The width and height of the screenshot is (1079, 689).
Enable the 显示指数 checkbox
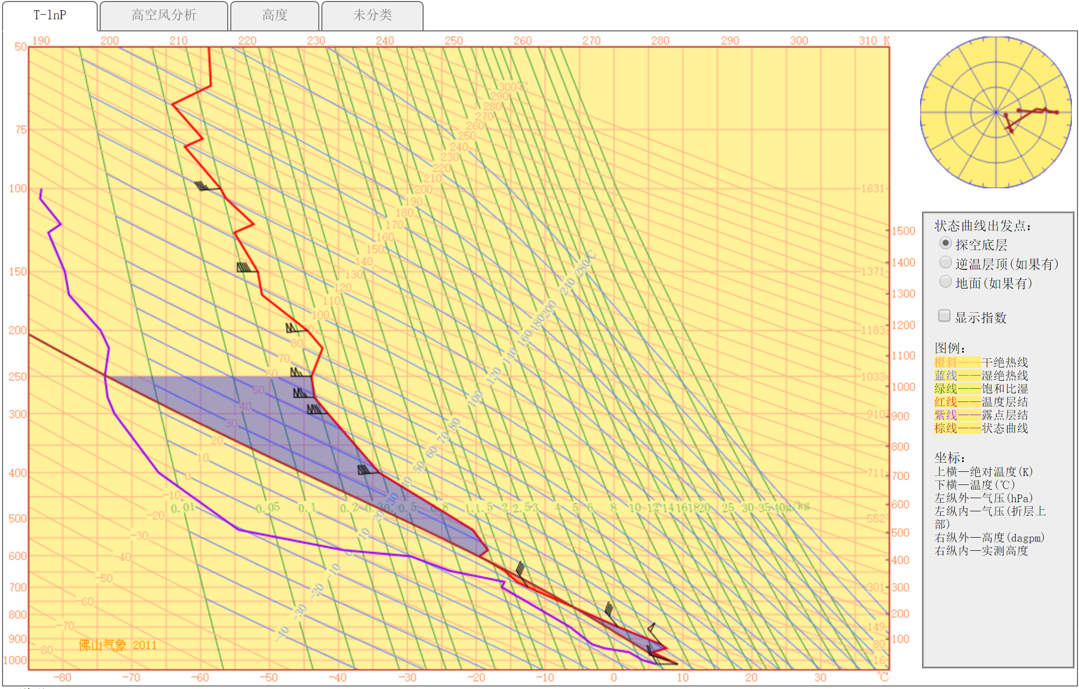944,316
